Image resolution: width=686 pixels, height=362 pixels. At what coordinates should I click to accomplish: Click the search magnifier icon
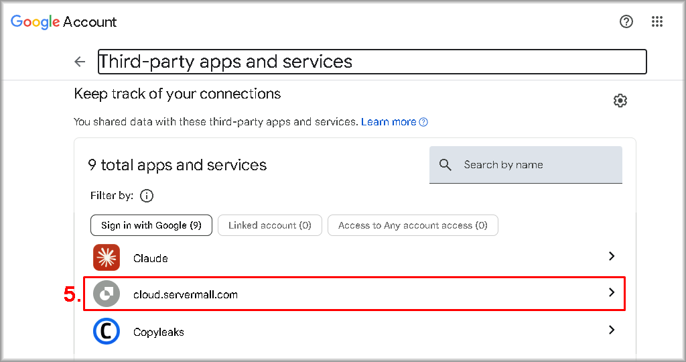pyautogui.click(x=445, y=165)
